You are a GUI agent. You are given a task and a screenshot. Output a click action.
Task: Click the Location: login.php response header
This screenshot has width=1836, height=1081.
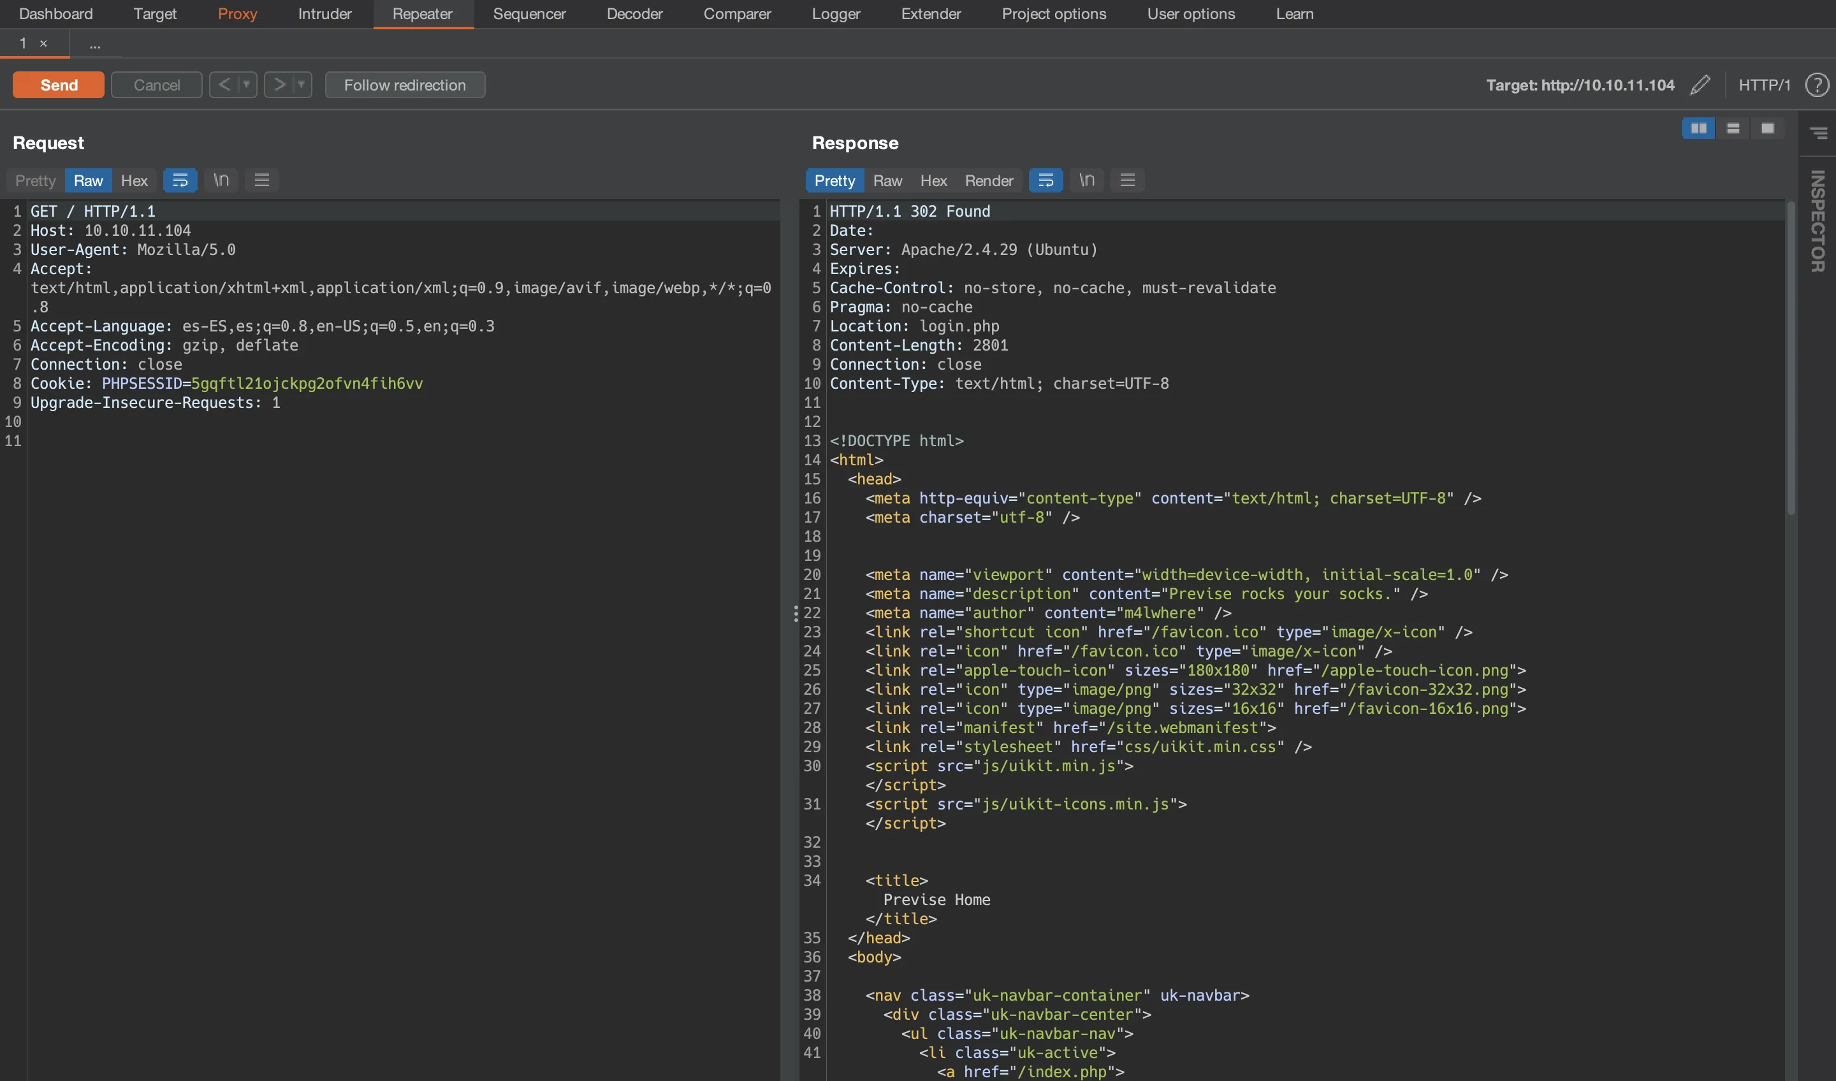914,326
